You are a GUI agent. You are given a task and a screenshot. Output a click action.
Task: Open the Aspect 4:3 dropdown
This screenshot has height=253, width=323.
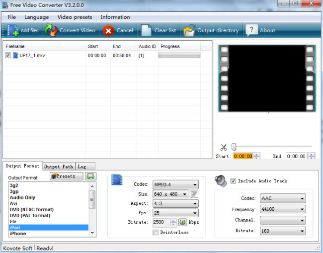point(175,204)
